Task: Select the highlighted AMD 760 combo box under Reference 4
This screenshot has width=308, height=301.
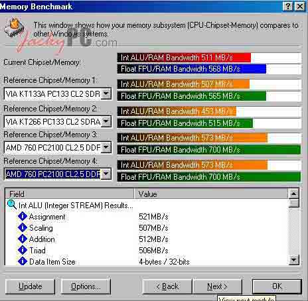Action: 58,174
